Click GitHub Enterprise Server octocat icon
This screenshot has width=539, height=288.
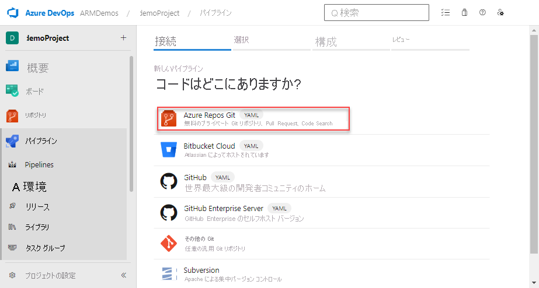[x=169, y=212]
